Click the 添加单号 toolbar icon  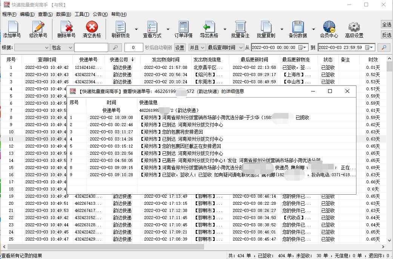point(12,29)
